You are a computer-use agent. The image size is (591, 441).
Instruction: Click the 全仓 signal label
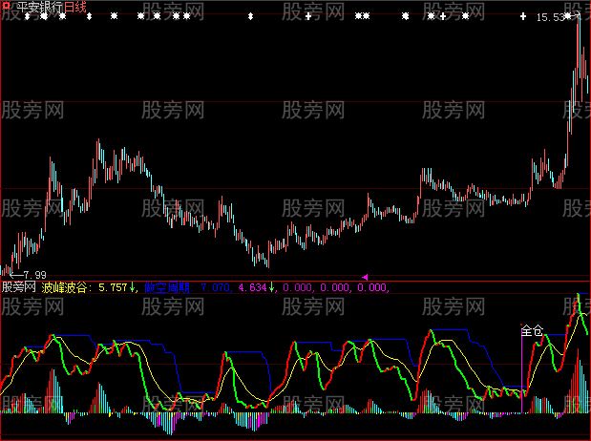point(532,331)
